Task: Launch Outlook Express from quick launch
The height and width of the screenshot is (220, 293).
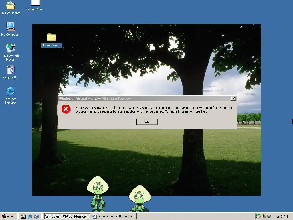Action: coord(36,216)
